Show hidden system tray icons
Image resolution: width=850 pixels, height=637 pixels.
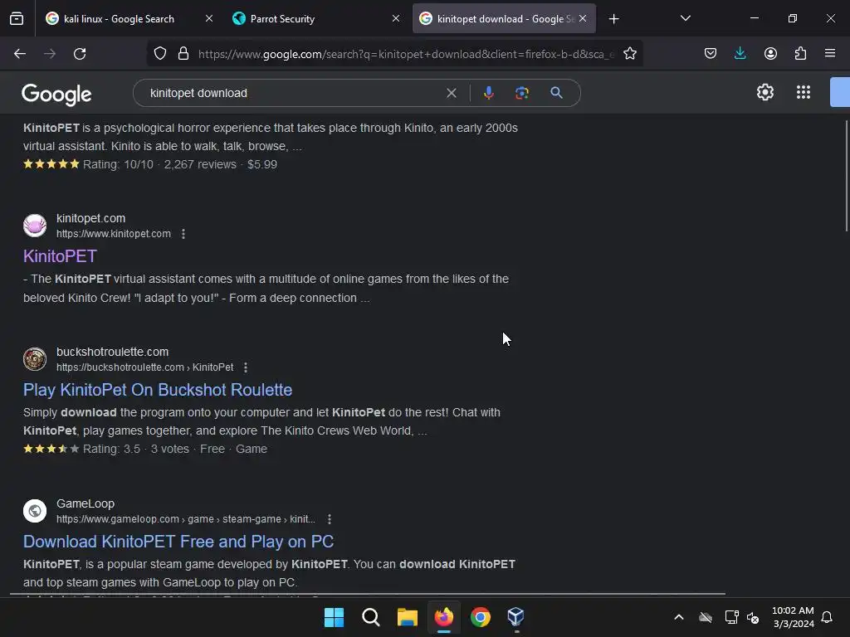point(679,617)
